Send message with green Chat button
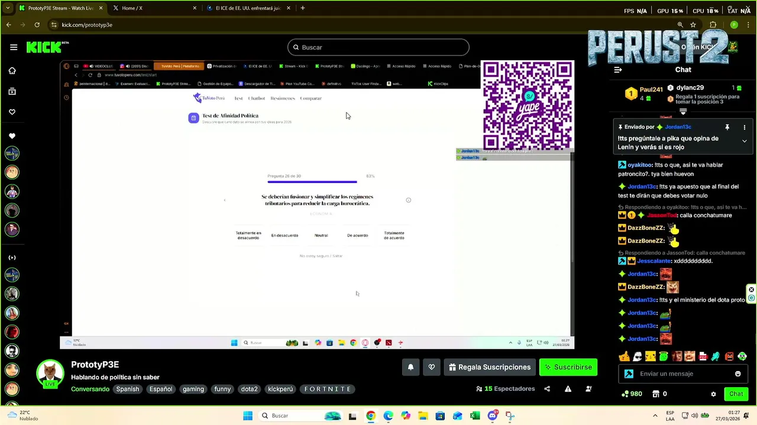757x425 pixels. pyautogui.click(x=736, y=394)
